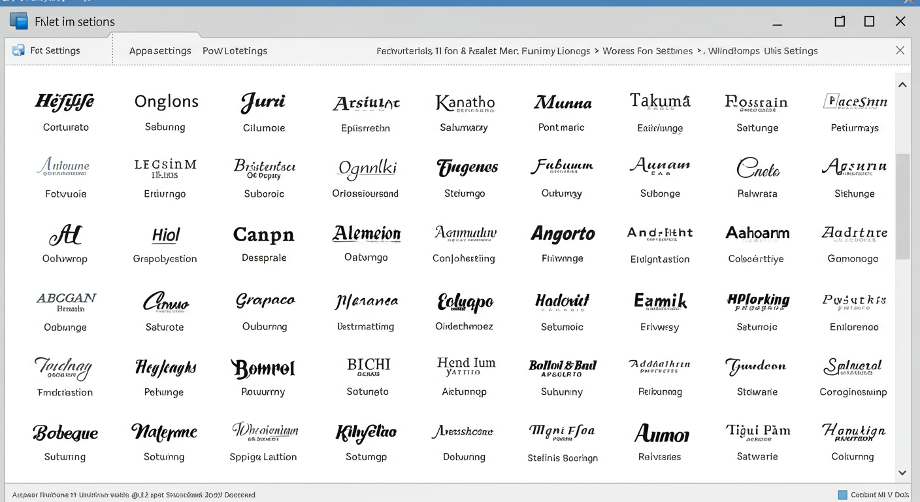Select the Onglons font preview
This screenshot has width=920, height=502.
(166, 102)
